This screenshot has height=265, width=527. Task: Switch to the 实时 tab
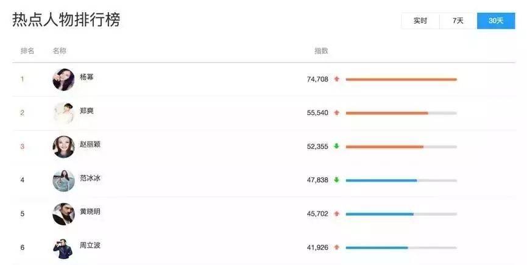tap(420, 21)
